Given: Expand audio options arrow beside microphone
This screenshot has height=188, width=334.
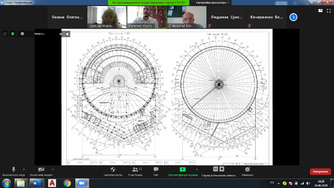Looking at the screenshot, I should tap(24, 169).
